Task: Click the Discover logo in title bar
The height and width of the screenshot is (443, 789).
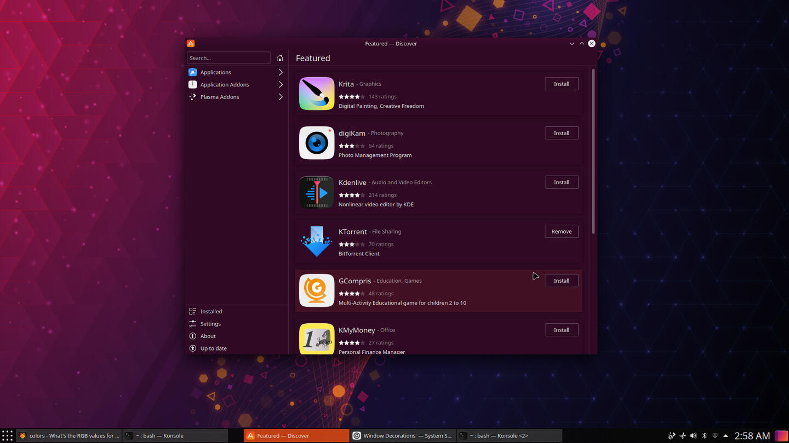Action: (x=191, y=43)
